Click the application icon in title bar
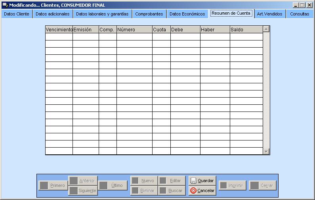315x200 pixels. click(x=4, y=5)
